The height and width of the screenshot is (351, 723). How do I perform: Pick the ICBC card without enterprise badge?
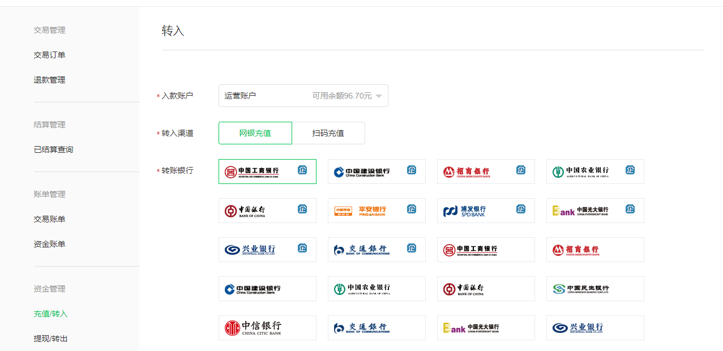point(486,250)
